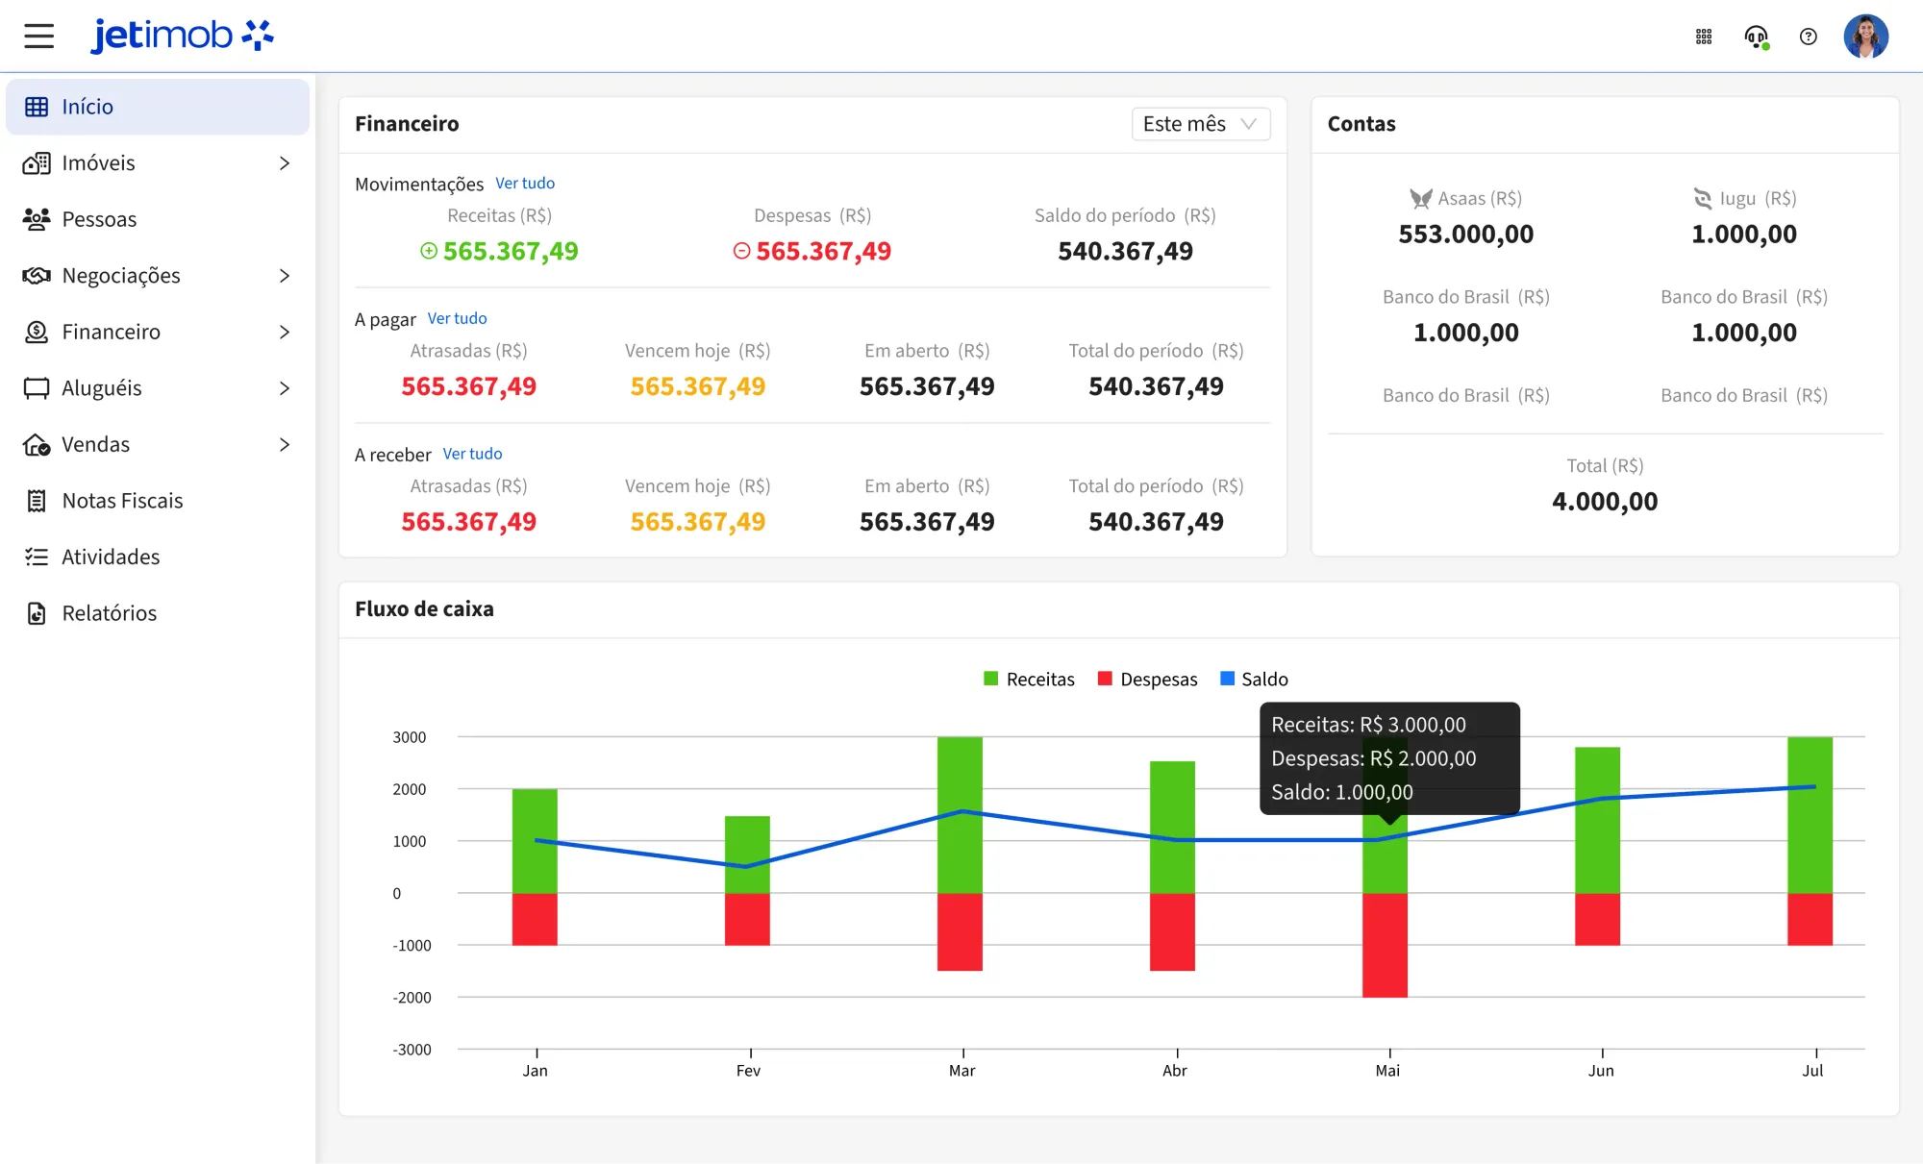Click the Notas Fiscais receipt icon

[37, 501]
